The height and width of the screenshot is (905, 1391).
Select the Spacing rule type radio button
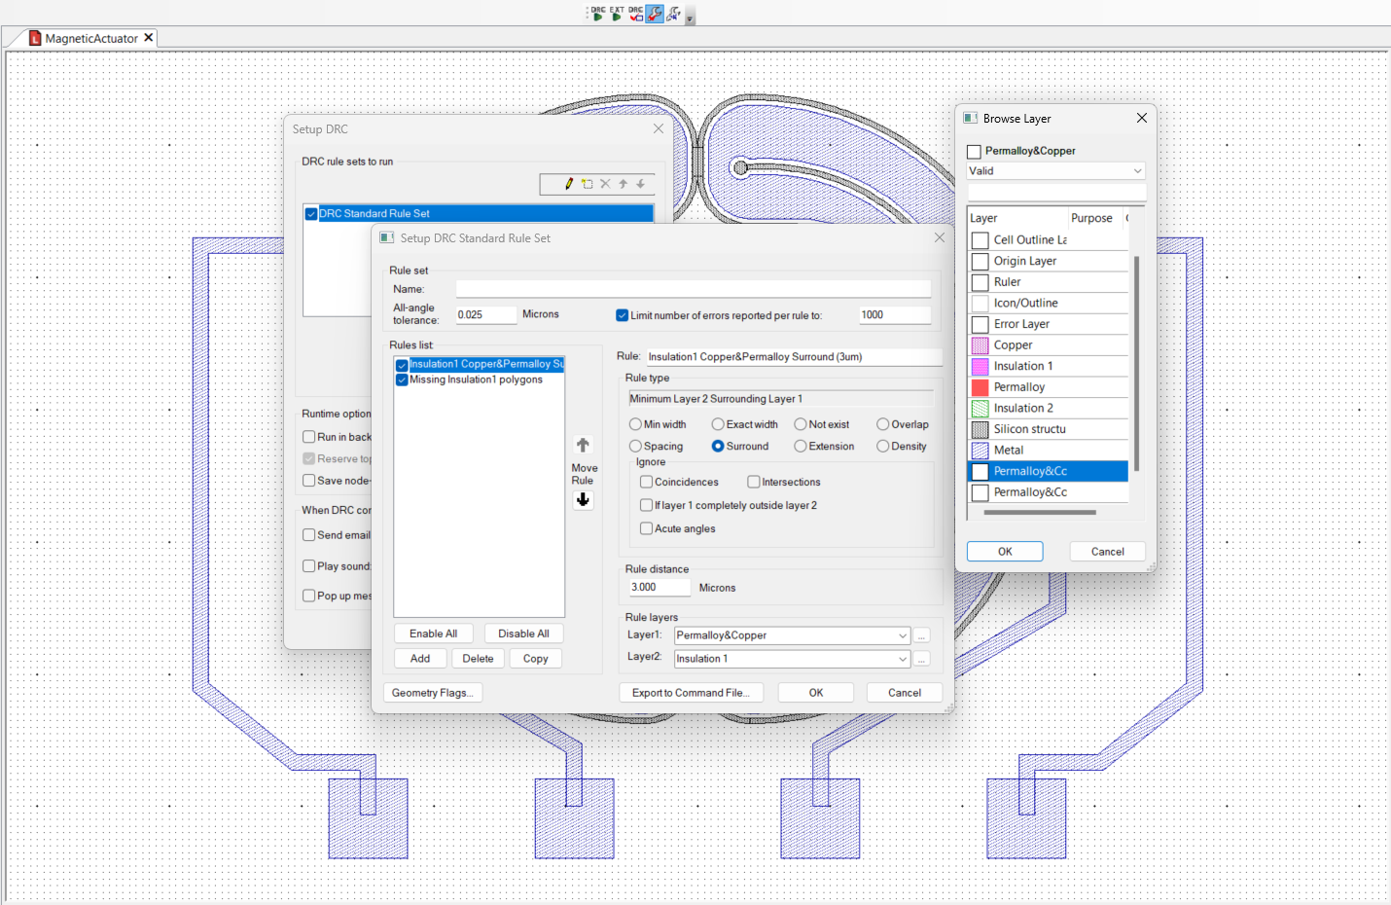tap(636, 446)
